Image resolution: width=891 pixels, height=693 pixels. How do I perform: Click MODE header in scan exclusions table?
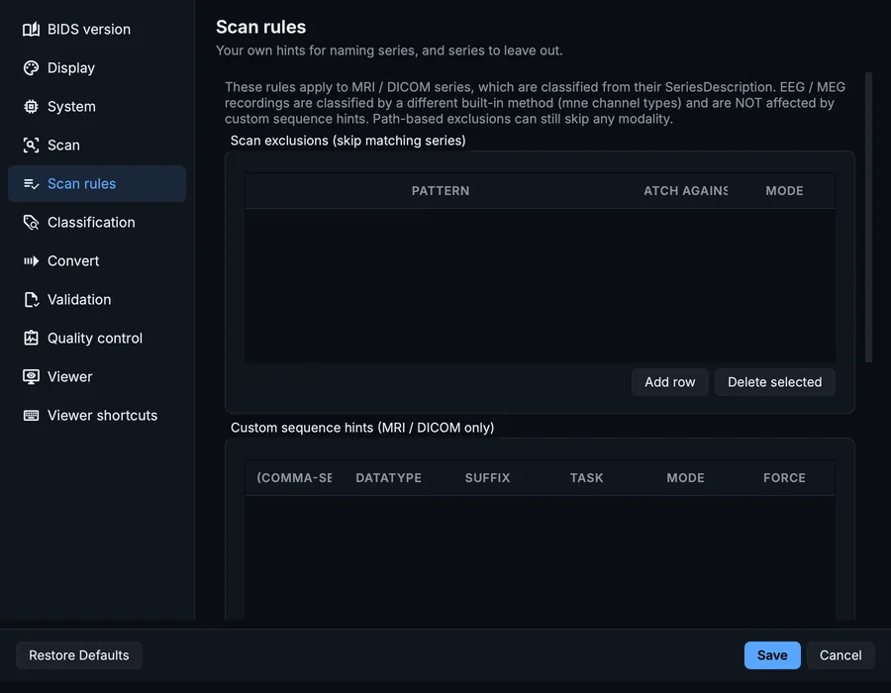tap(784, 191)
